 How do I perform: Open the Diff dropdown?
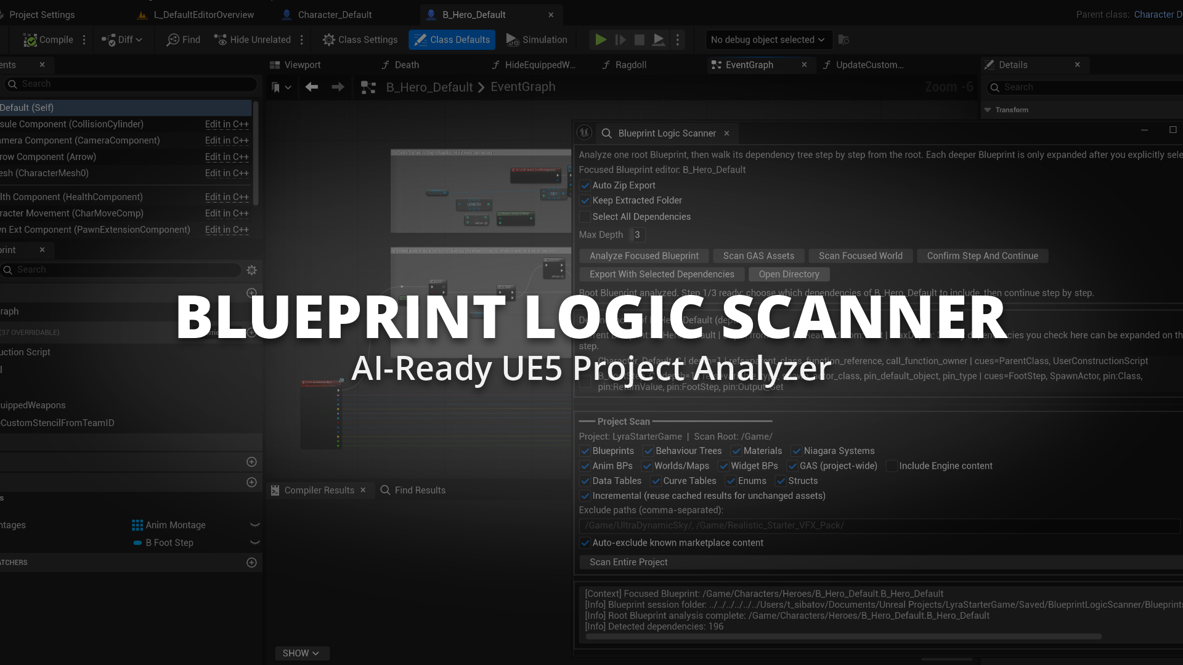[x=122, y=40]
